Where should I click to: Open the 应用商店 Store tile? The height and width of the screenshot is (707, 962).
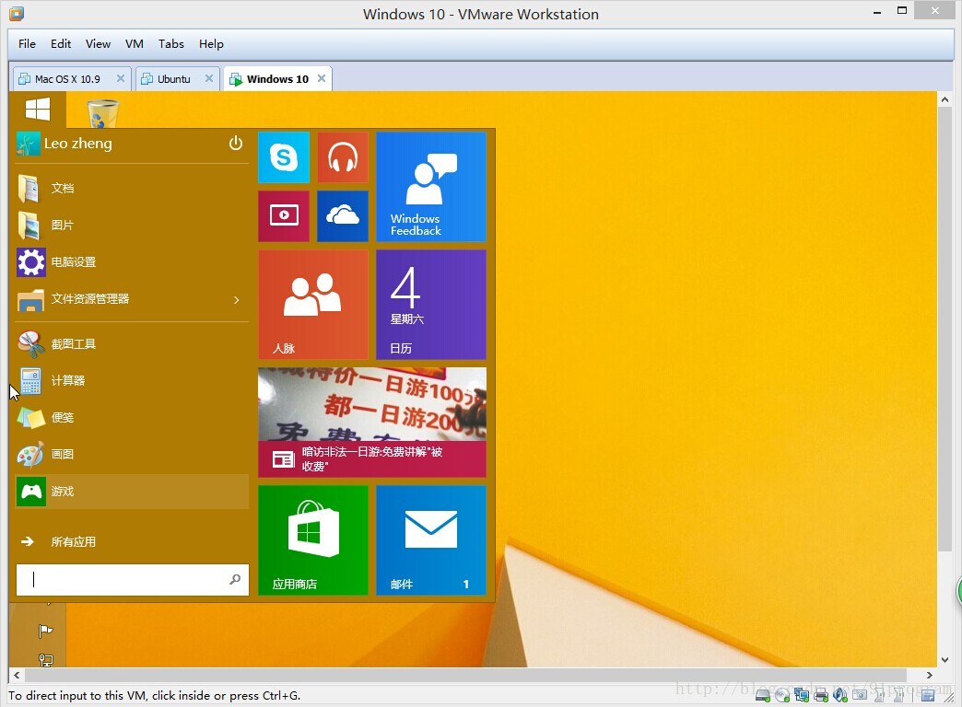[x=312, y=539]
